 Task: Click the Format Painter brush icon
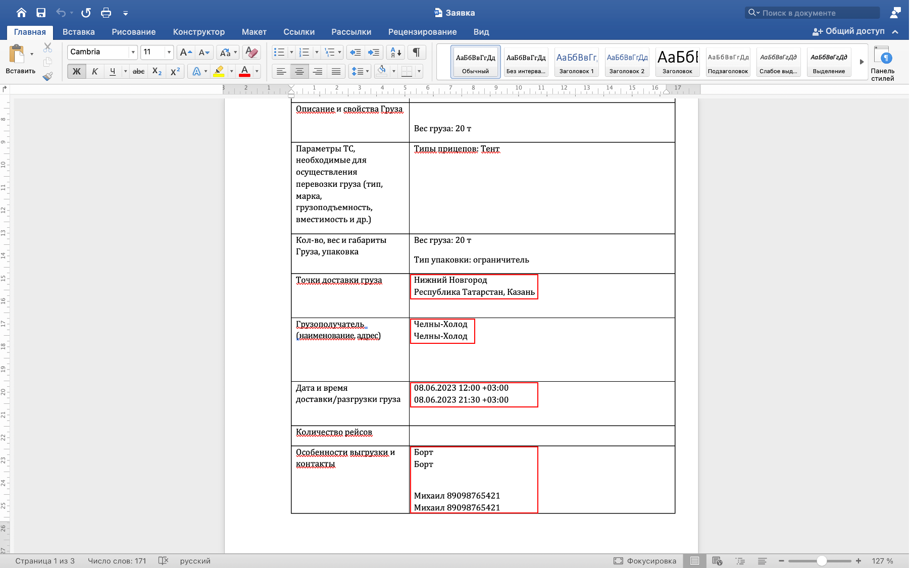coord(47,76)
